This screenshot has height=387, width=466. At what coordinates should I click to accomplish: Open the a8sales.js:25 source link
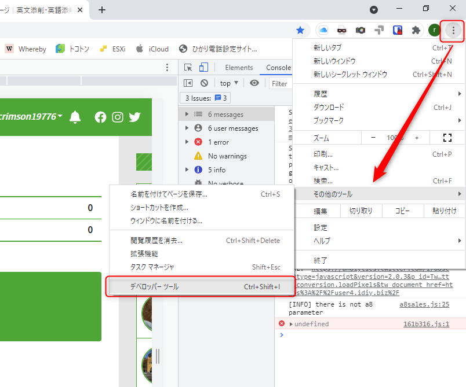(424, 304)
